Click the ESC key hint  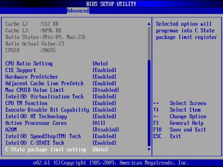pos(157,136)
